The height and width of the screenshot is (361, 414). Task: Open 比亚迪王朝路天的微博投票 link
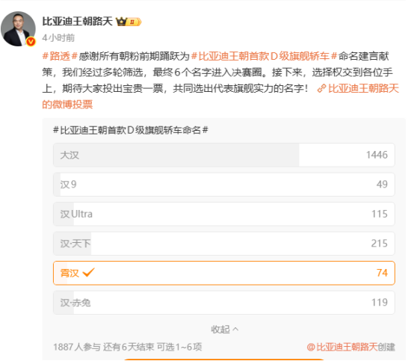click(x=220, y=96)
